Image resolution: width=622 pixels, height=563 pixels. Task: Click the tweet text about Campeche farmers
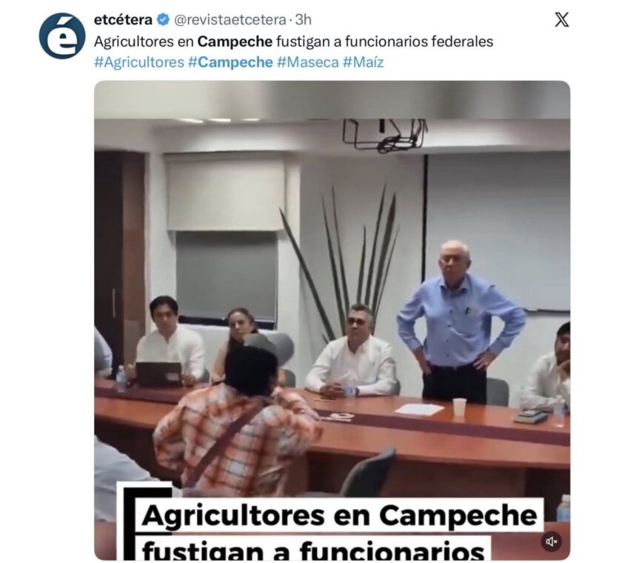[x=293, y=41]
